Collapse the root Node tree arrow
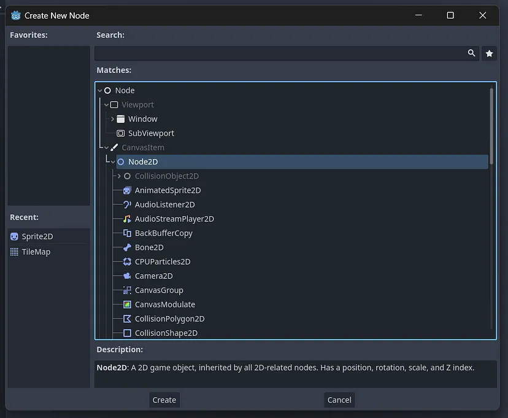 pyautogui.click(x=100, y=90)
